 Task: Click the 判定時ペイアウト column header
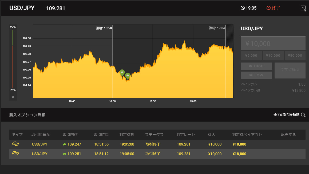coord(247,135)
